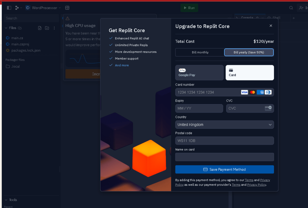Click the Expiry MM / YY field
Screen dimensions: 308x208
tap(199, 108)
